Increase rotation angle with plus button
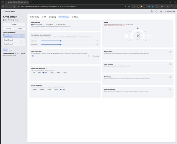The image size is (177, 144). 149,36
